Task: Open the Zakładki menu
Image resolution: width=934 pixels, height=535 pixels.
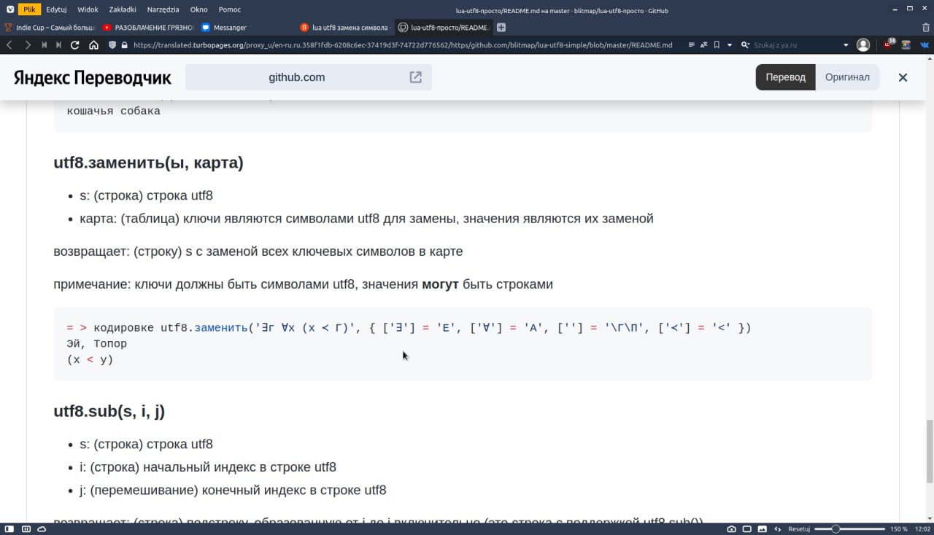Action: tap(121, 9)
